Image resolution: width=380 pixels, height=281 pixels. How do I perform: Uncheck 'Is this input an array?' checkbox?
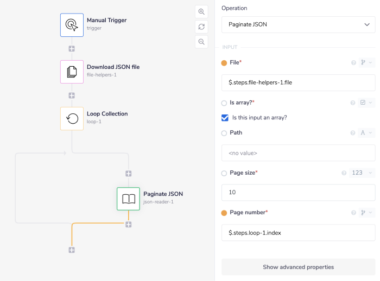(225, 118)
